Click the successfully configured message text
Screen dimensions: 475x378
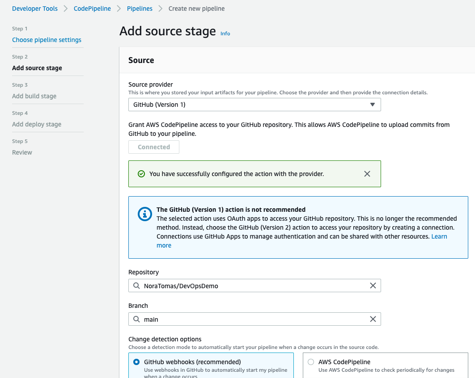coord(237,174)
